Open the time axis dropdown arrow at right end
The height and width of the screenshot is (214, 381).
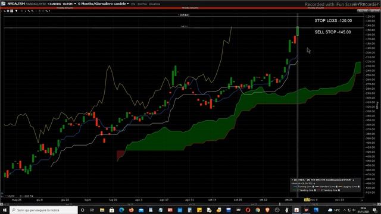[x=362, y=200]
